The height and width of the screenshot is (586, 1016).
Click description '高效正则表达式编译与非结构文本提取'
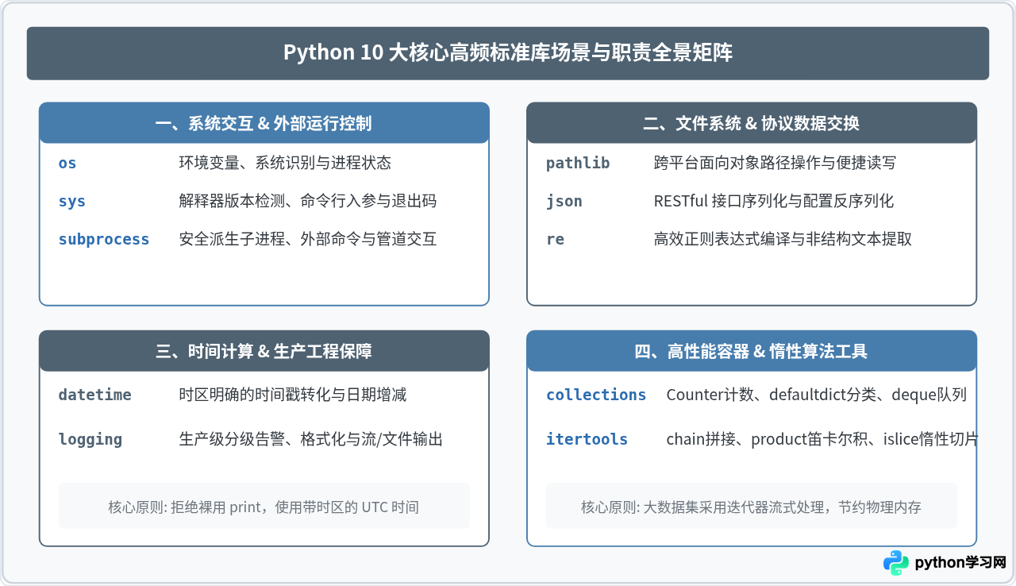click(x=783, y=239)
